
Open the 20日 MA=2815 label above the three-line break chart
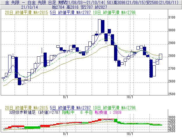26,108
